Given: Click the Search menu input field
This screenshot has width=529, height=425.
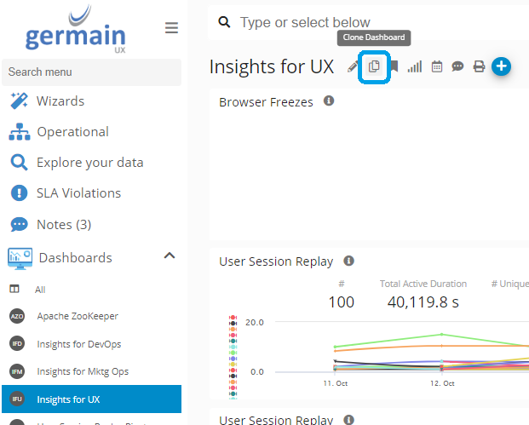Looking at the screenshot, I should tap(90, 72).
